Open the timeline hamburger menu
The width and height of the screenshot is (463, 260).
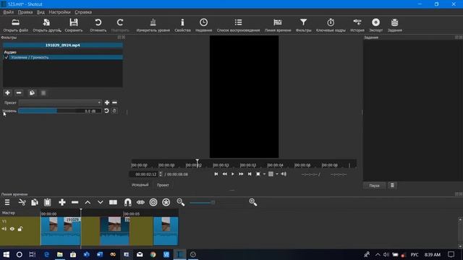point(7,202)
